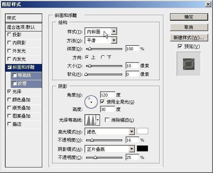The image size is (213, 173).
Task: Click the 角度 field showing 120
Action: click(x=107, y=95)
